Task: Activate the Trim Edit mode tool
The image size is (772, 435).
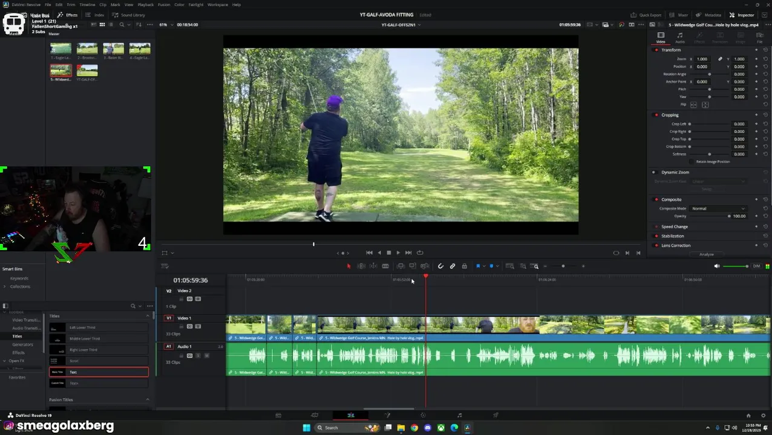Action: click(361, 266)
